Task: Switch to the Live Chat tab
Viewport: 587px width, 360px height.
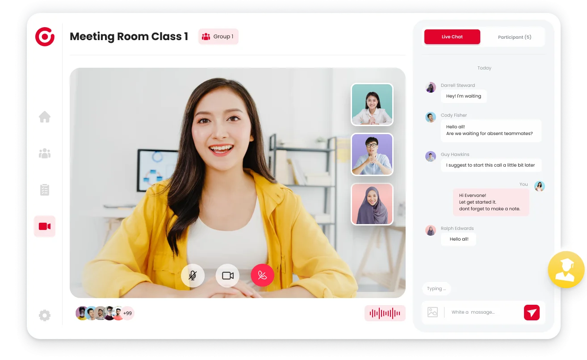Action: click(452, 37)
